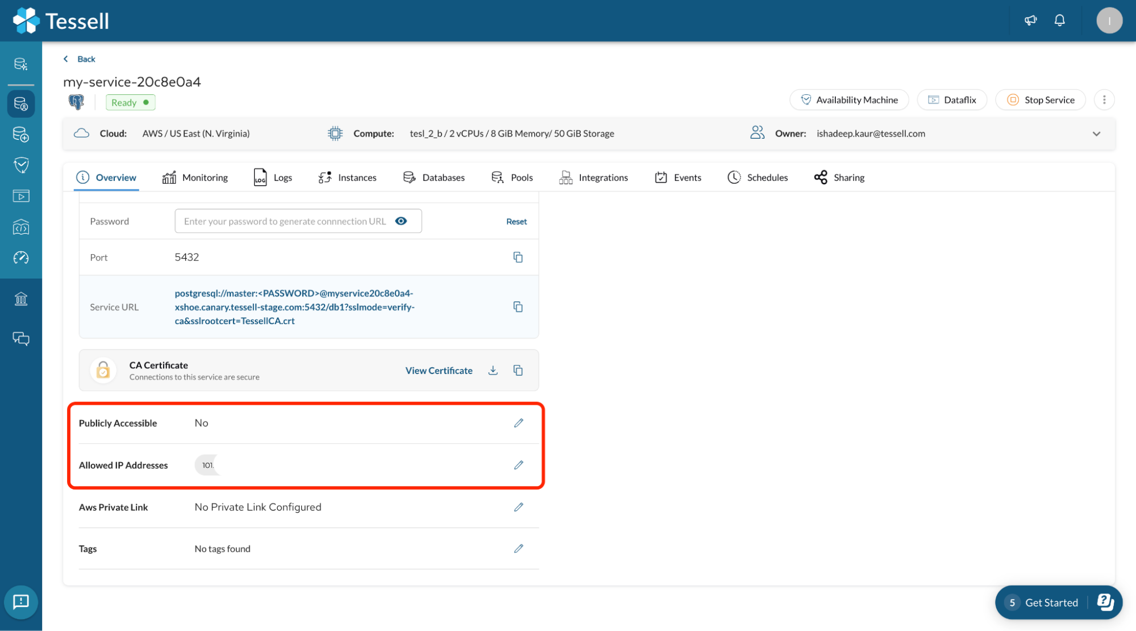This screenshot has width=1136, height=631.
Task: Open first database services sidebar icon
Action: 21,64
